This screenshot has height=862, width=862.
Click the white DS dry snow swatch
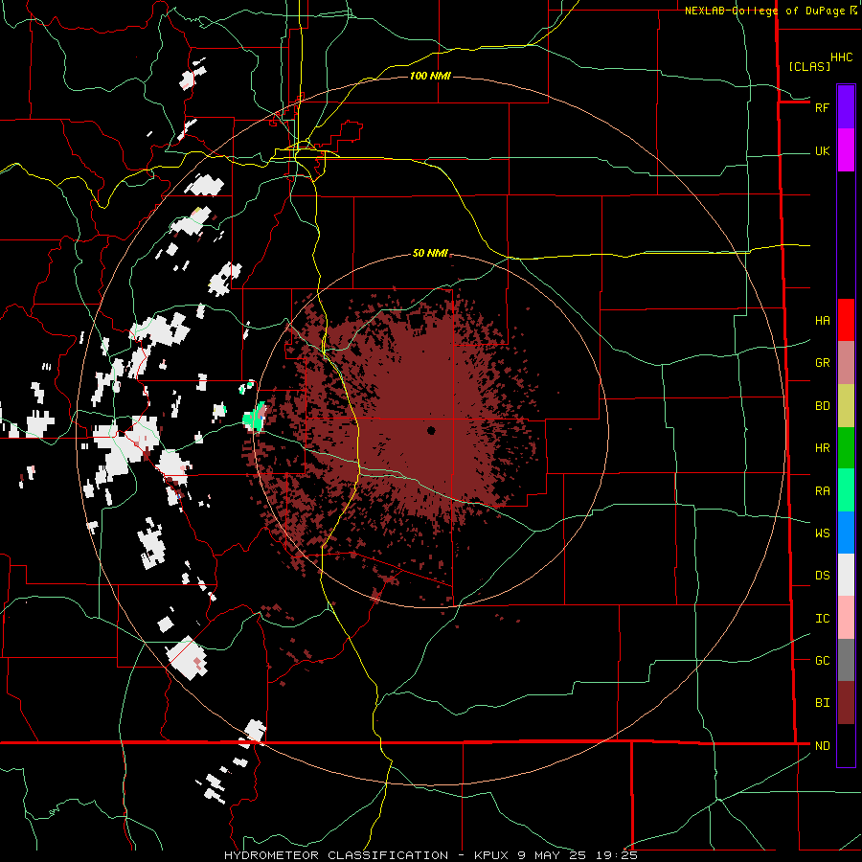click(x=846, y=575)
